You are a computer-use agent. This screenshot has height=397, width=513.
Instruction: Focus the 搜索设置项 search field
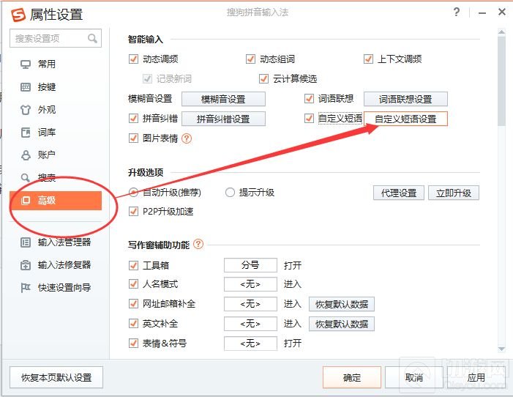pyautogui.click(x=56, y=38)
